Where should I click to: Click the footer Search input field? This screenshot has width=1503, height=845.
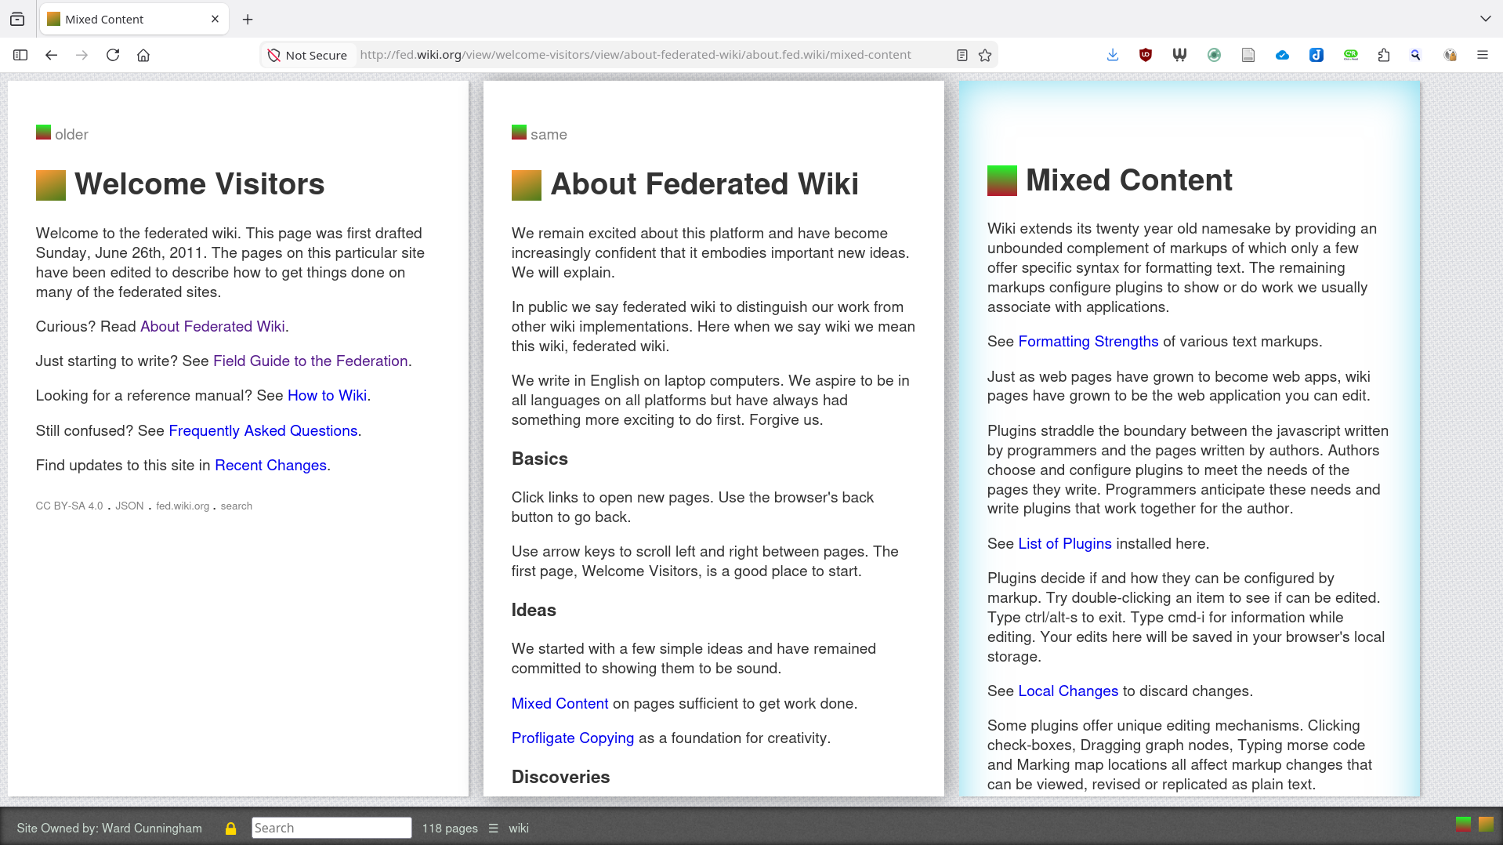click(331, 829)
